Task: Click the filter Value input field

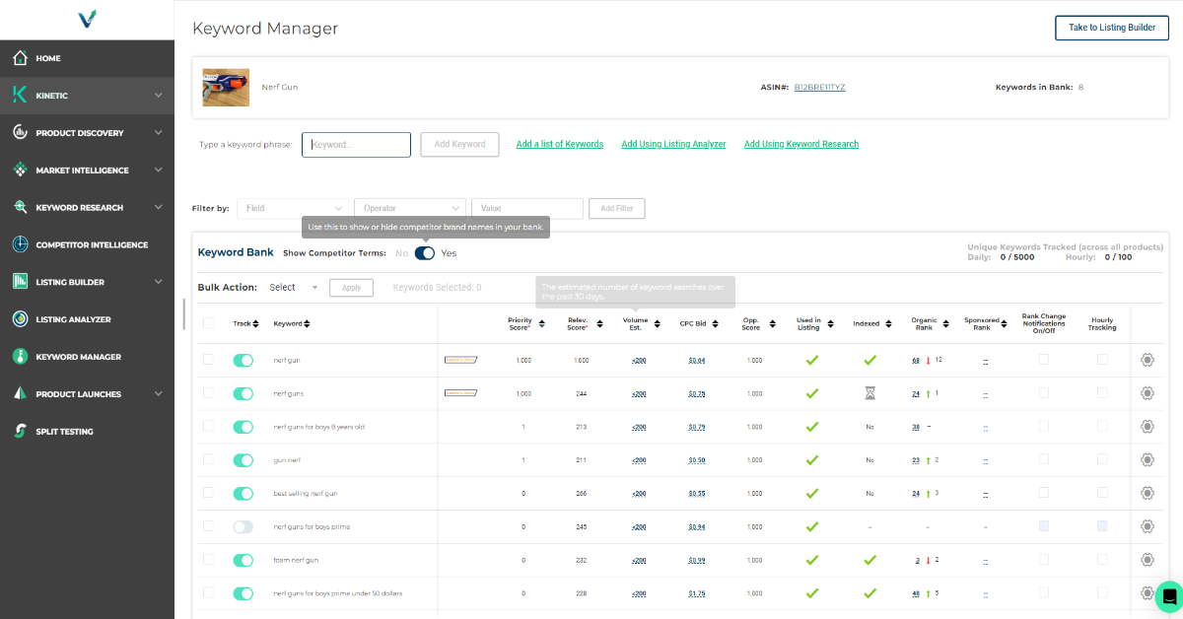Action: 527,208
